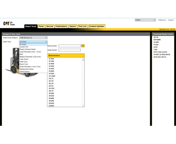Choose Cushion Tire from type list
The height and width of the screenshot is (144, 176).
24,47
